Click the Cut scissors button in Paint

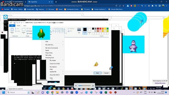(x=17, y=28)
